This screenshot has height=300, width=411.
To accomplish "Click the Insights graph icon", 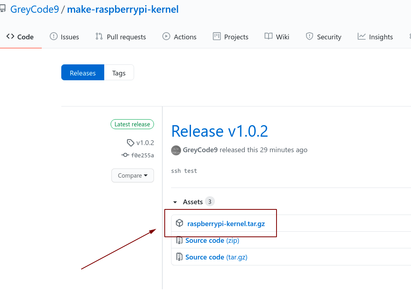I will pos(361,36).
